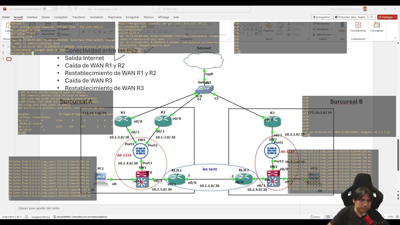The height and width of the screenshot is (225, 400).
Task: Click Rechercher in the Édition group
Action: pos(321,24)
